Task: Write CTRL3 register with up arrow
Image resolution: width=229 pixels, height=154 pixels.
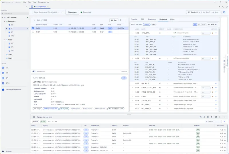Action: point(212,96)
